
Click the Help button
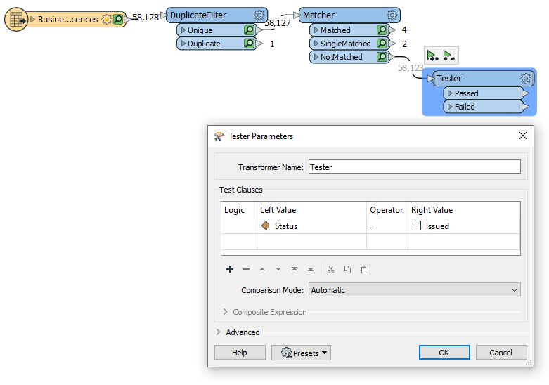tap(240, 353)
